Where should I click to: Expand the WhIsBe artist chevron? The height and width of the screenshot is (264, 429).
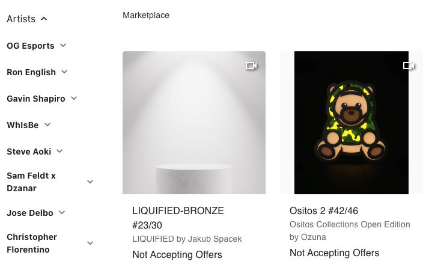tap(47, 124)
